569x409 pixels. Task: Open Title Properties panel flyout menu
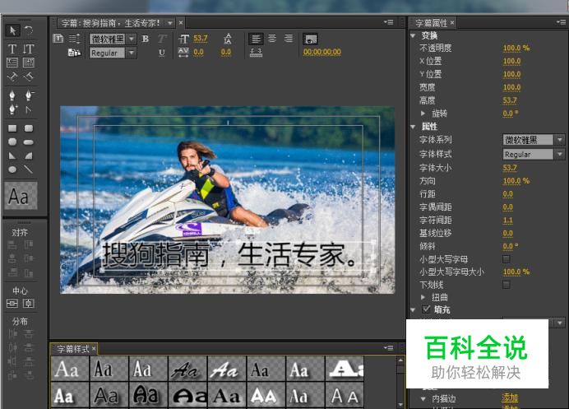[561, 22]
